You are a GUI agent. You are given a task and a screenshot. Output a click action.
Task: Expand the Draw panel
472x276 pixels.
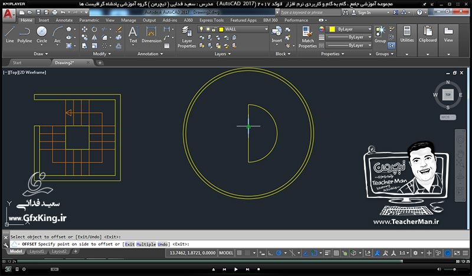41,54
